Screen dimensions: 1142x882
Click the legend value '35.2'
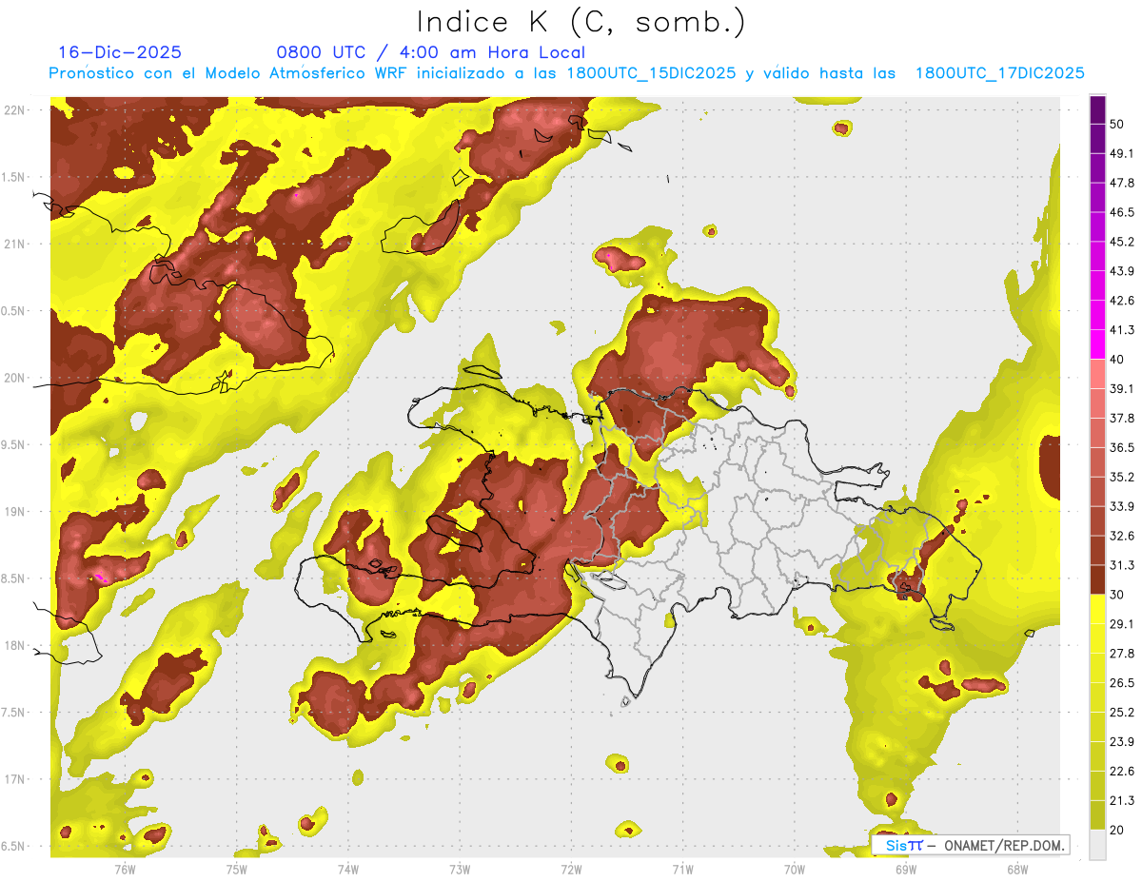1122,477
